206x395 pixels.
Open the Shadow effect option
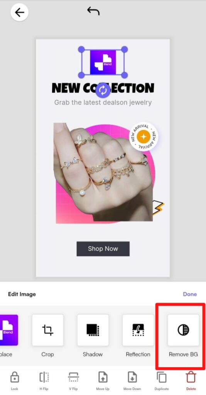point(93,330)
